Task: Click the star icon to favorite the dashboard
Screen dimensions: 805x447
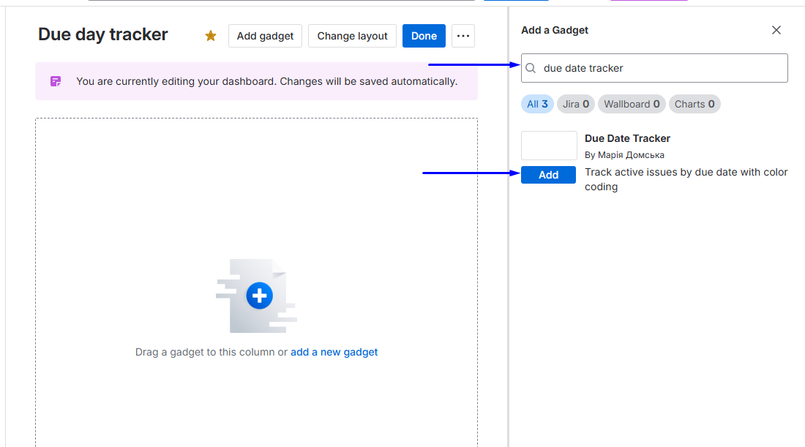Action: (x=211, y=36)
